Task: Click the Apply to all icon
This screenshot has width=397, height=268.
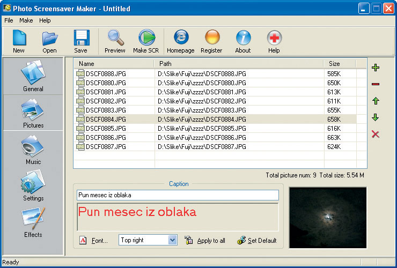Action: (189, 240)
